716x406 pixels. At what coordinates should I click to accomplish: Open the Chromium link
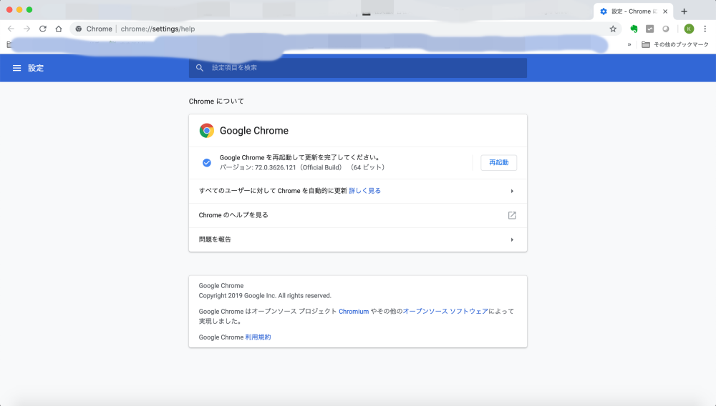pyautogui.click(x=354, y=312)
